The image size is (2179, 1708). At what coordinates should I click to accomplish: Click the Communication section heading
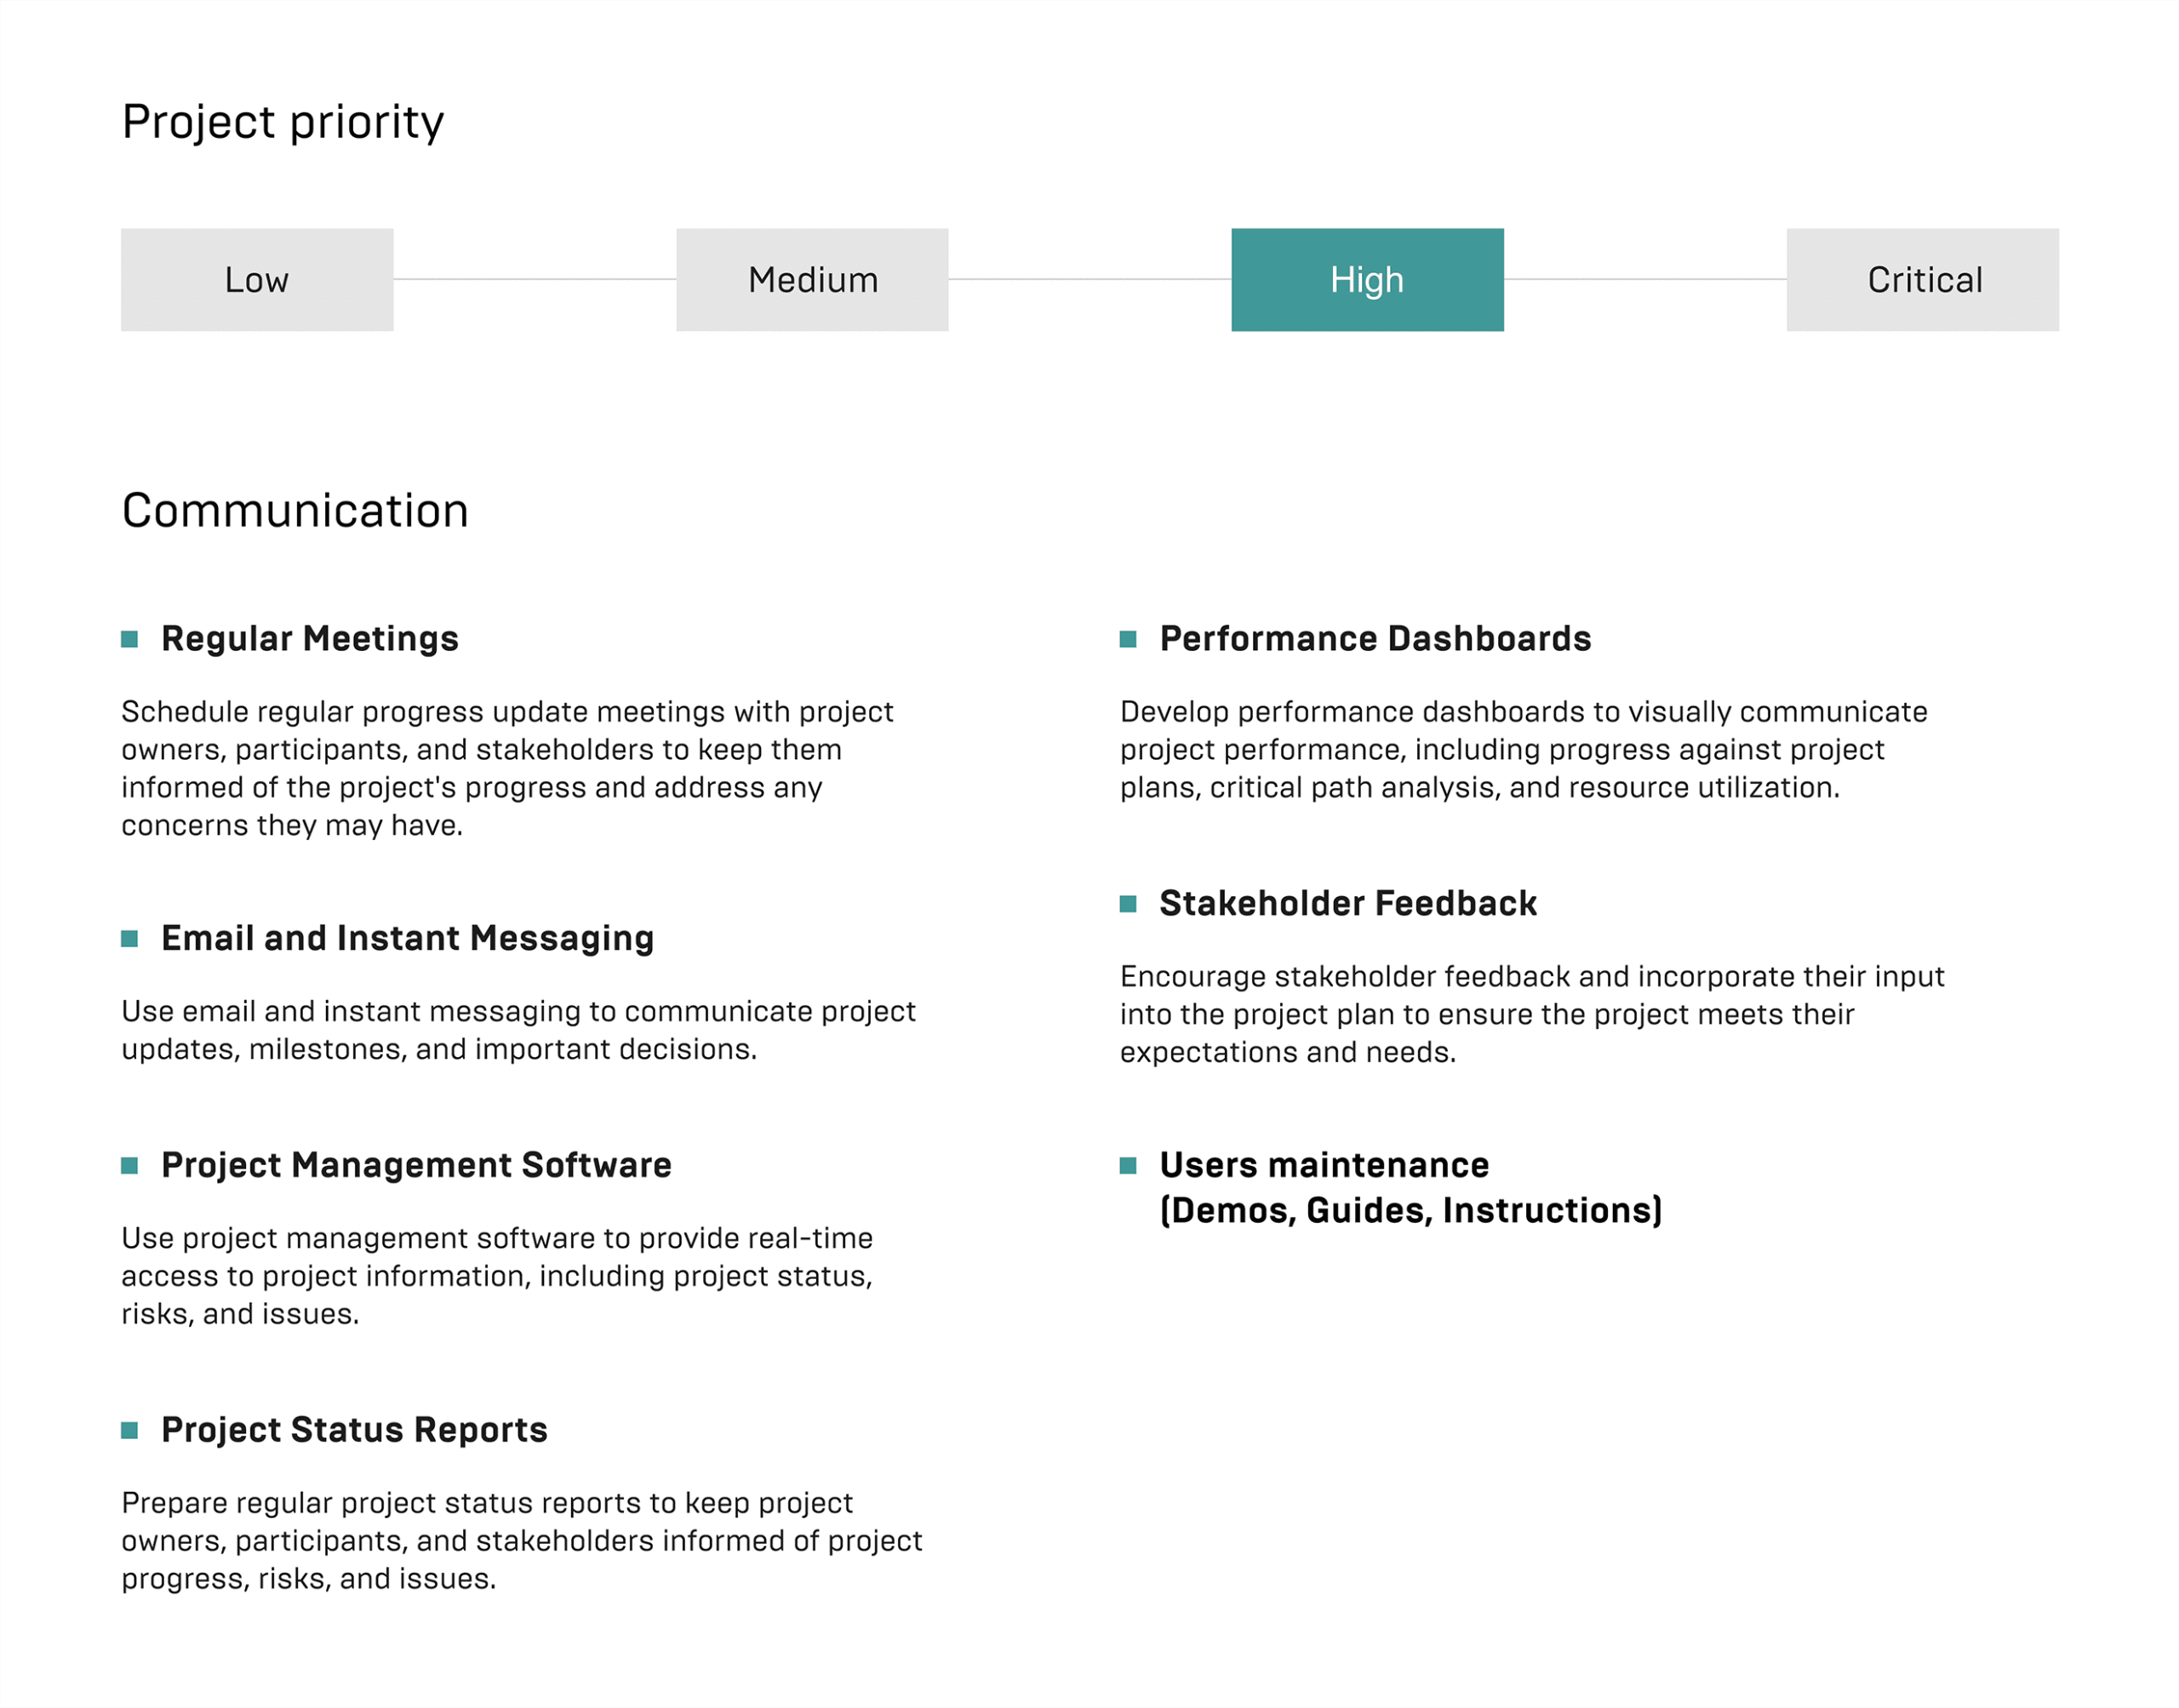click(x=295, y=511)
